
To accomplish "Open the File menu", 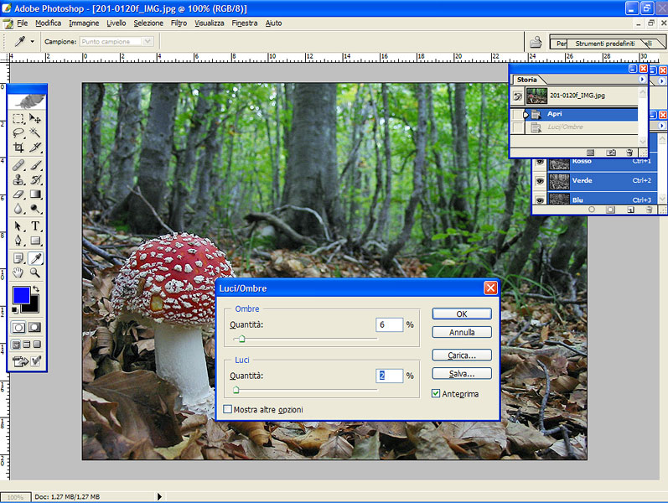I will coord(22,23).
